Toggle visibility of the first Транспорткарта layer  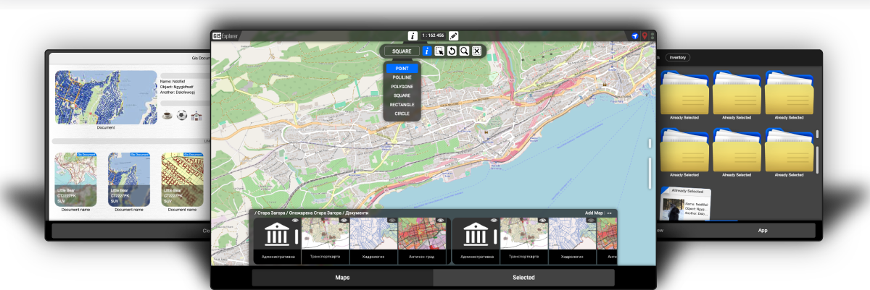(344, 221)
